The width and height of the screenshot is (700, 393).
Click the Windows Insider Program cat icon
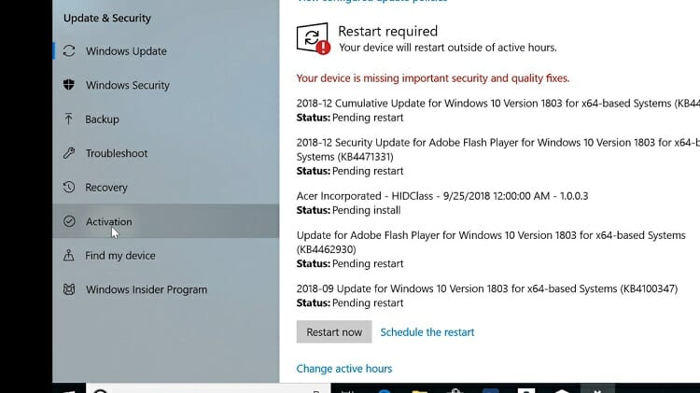pos(69,289)
